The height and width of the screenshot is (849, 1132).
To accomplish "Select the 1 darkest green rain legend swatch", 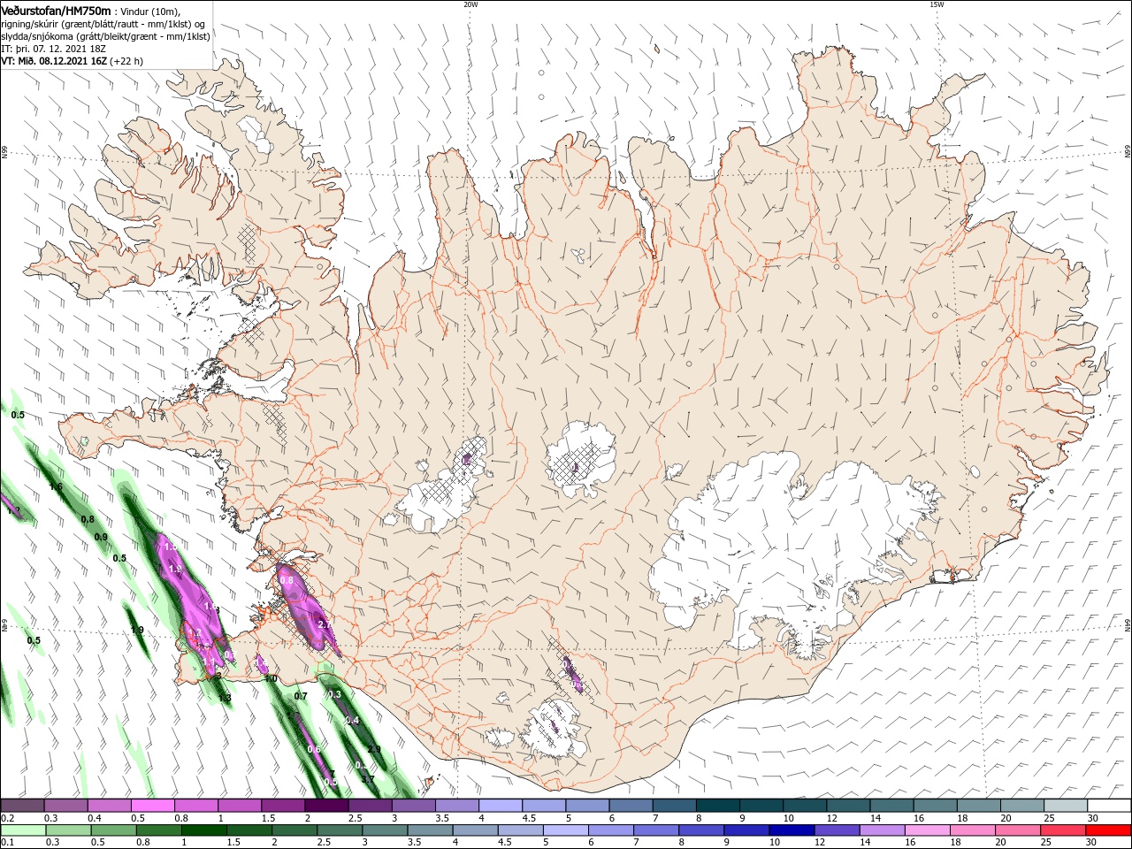I will click(203, 830).
